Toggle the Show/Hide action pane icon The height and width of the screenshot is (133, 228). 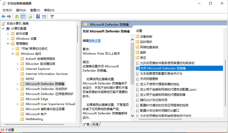pyautogui.click(x=44, y=16)
